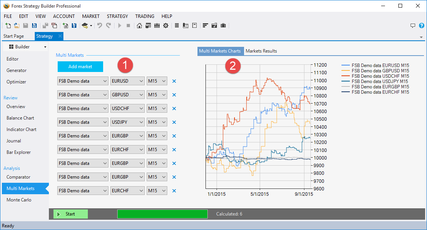Open the Comparator in sidebar
Screen dimensions: 427x230
click(18, 177)
